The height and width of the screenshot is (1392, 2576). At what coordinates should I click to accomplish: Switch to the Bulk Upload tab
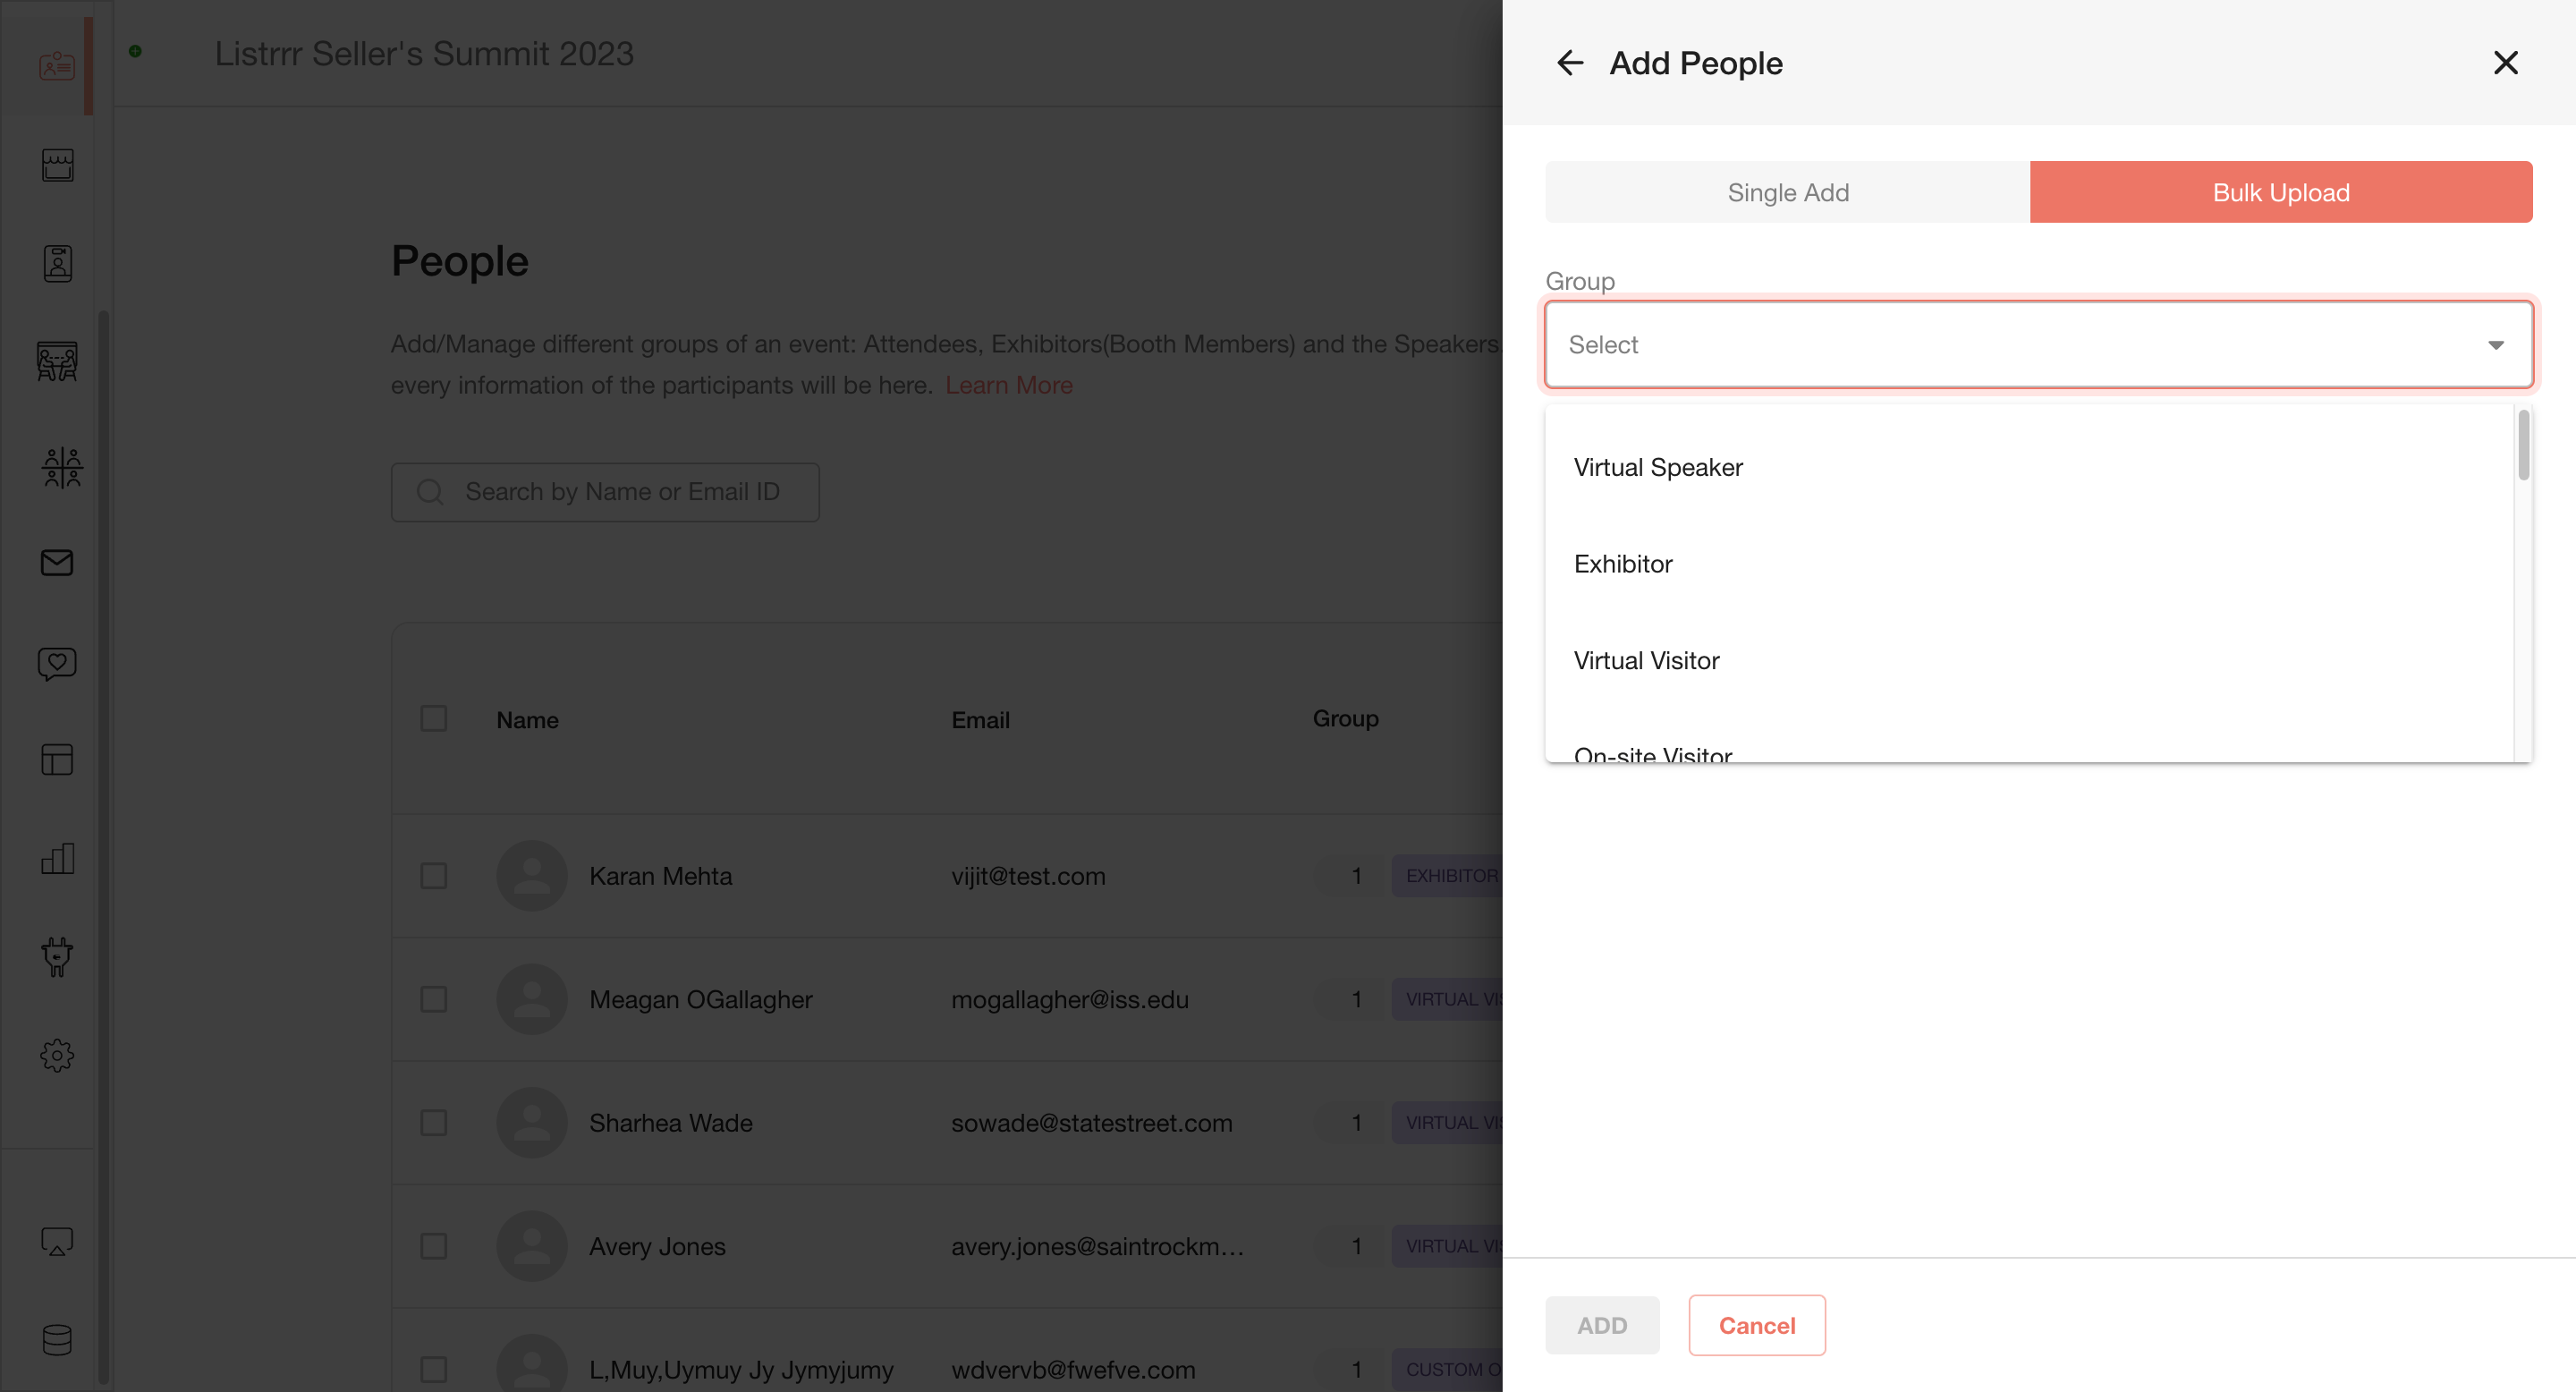(2281, 192)
